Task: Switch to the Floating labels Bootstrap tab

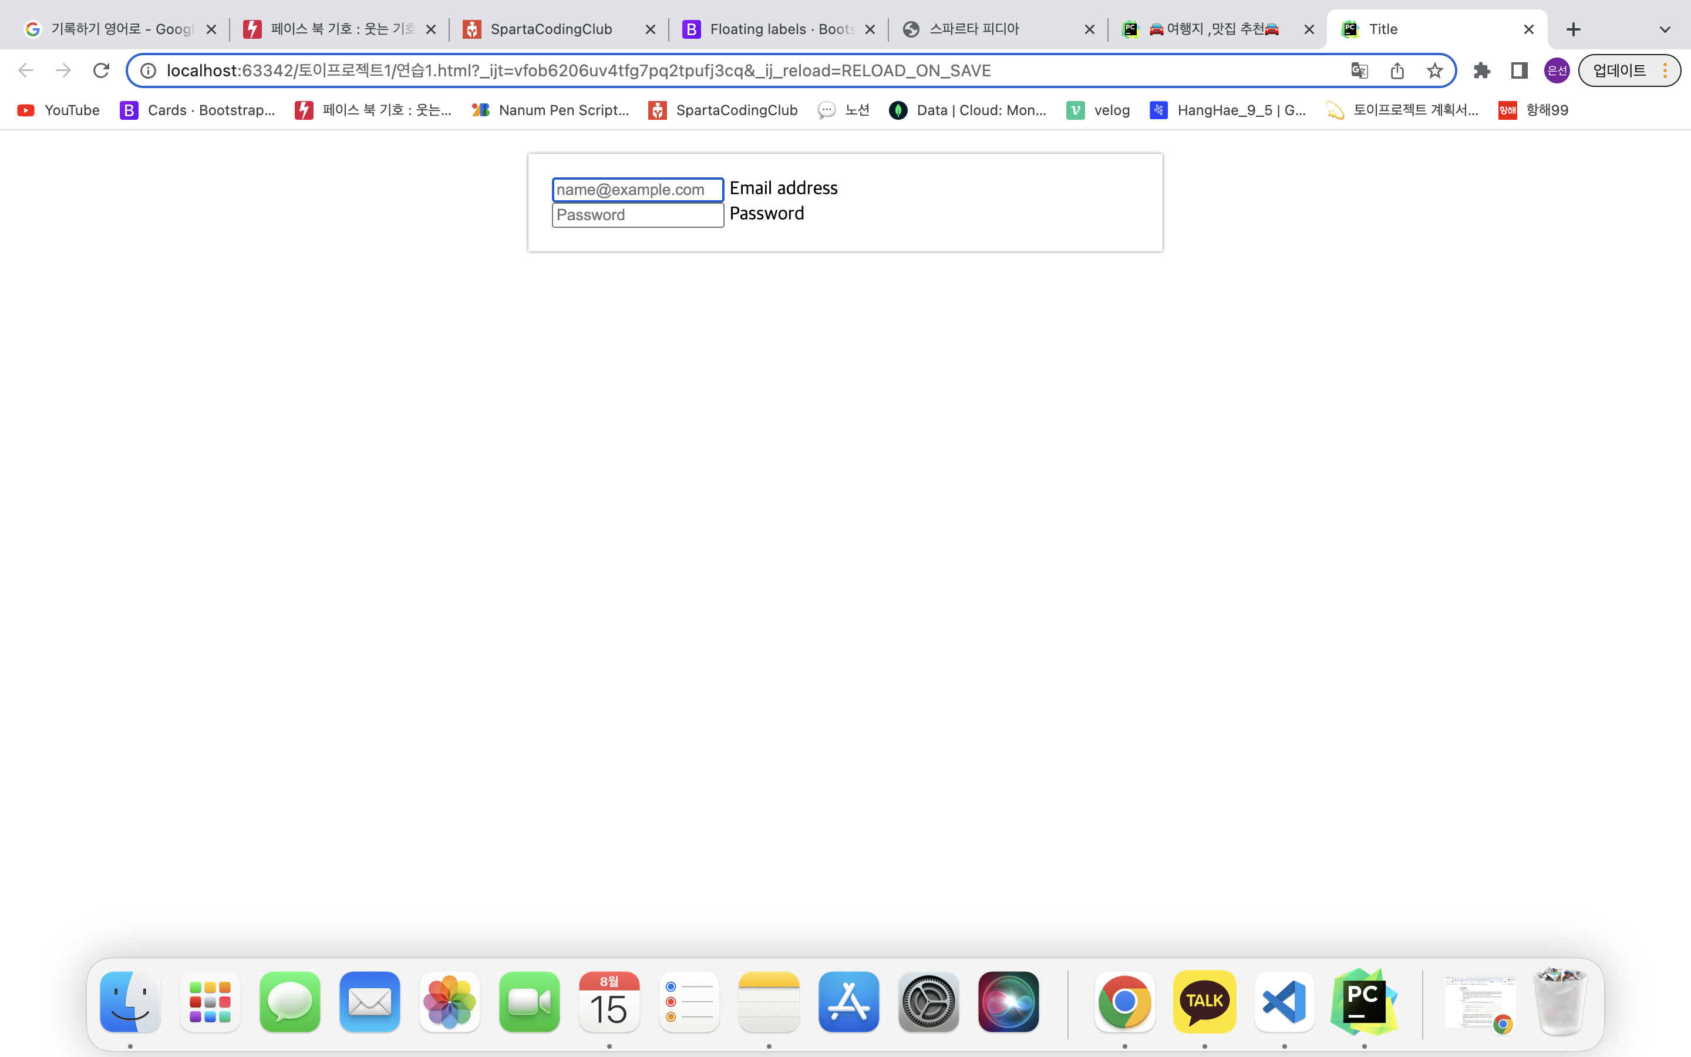Action: tap(779, 29)
